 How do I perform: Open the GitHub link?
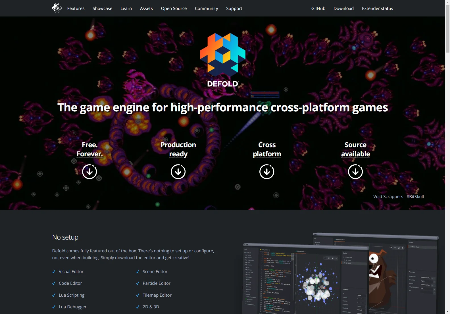pos(318,9)
